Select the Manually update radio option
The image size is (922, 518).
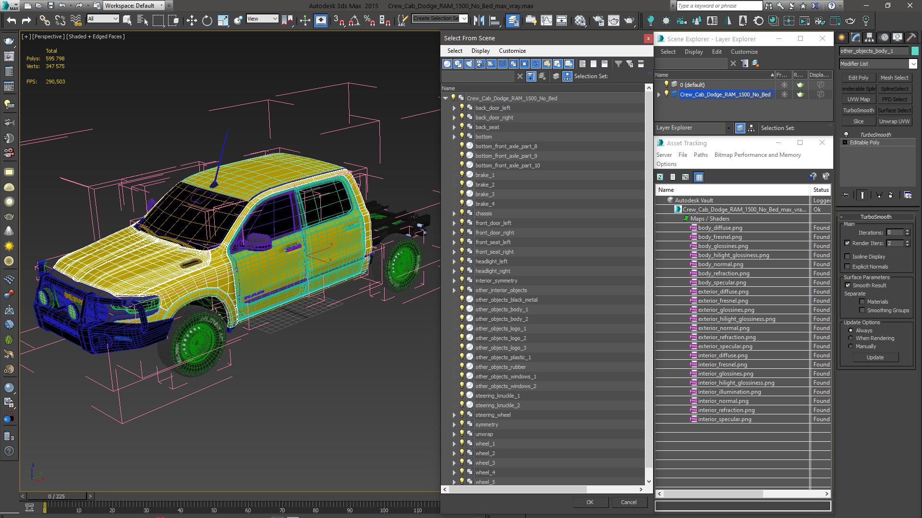(850, 346)
